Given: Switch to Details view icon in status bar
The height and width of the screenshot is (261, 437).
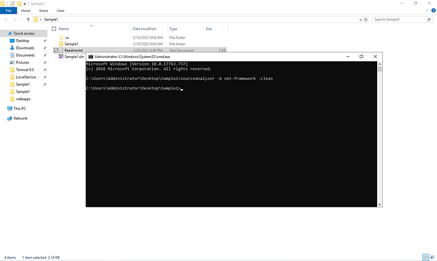Looking at the screenshot, I should [426, 257].
